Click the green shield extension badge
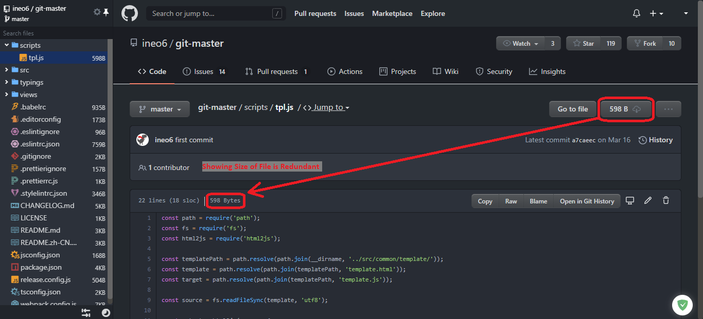 pyautogui.click(x=682, y=305)
